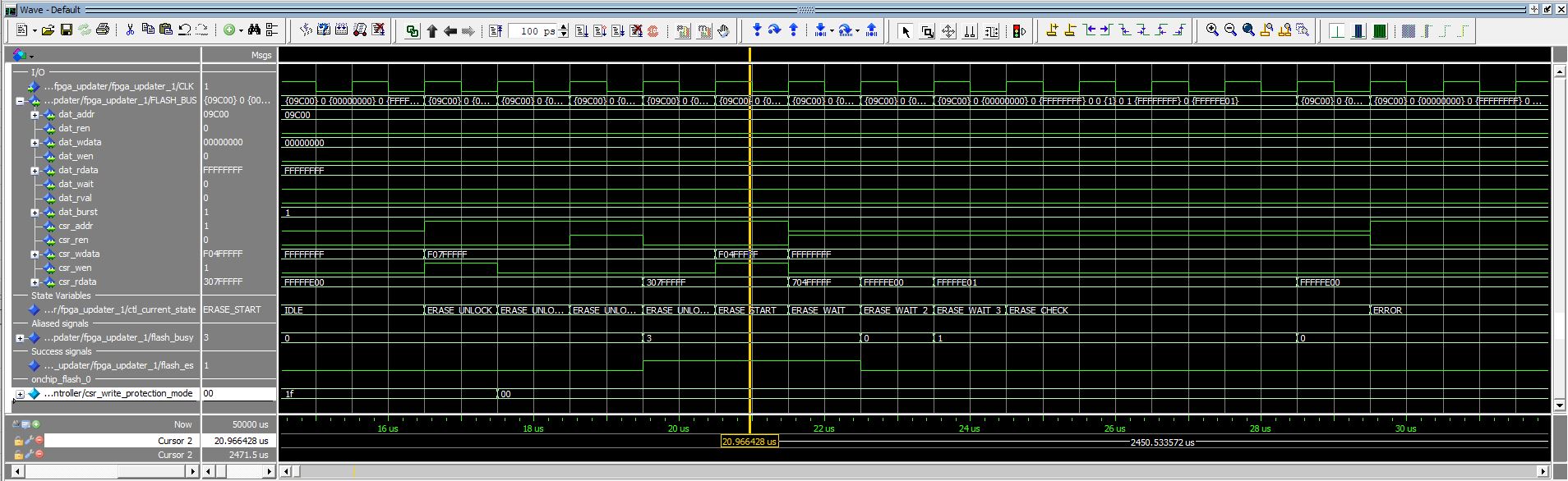Click the waveform horizontal scrollbar right arrow
The height and width of the screenshot is (481, 1568).
tap(1543, 471)
